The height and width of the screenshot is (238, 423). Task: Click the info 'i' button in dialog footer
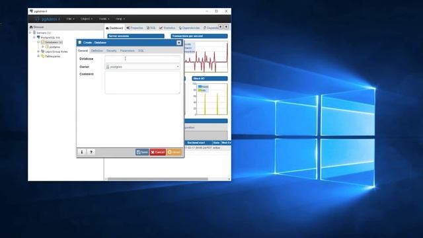pyautogui.click(x=82, y=152)
